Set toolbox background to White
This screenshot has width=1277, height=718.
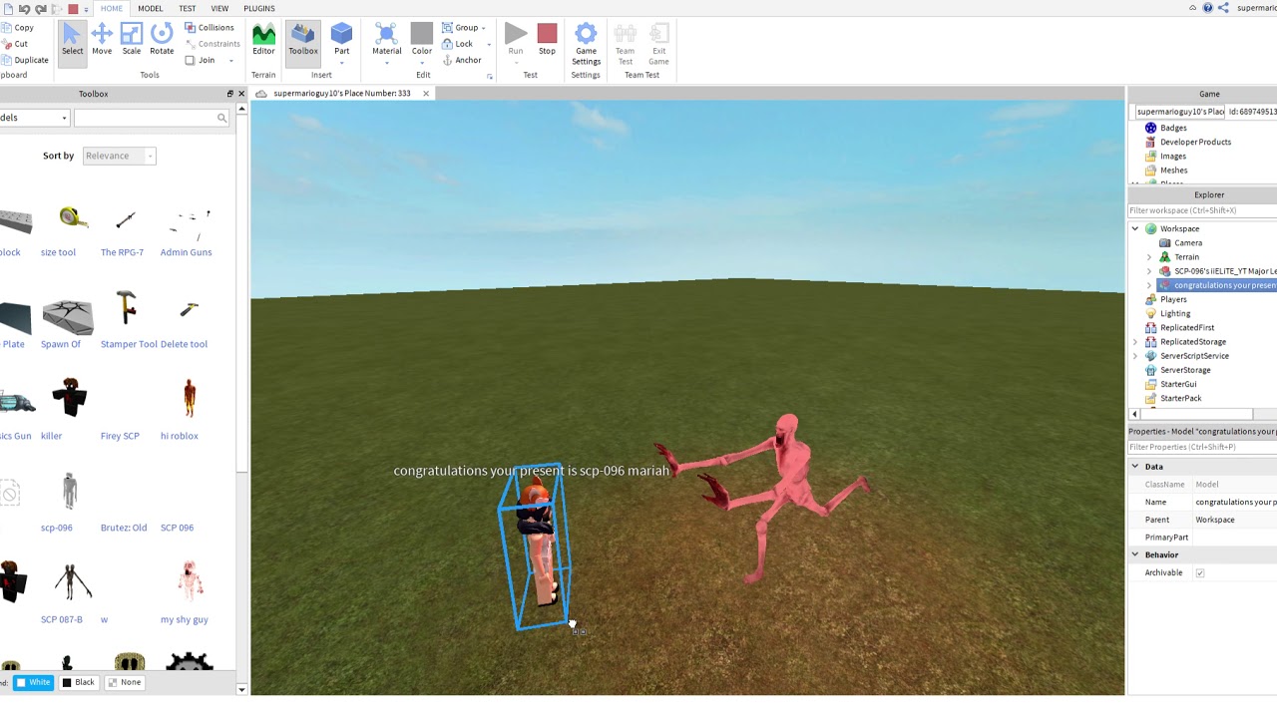tap(34, 682)
